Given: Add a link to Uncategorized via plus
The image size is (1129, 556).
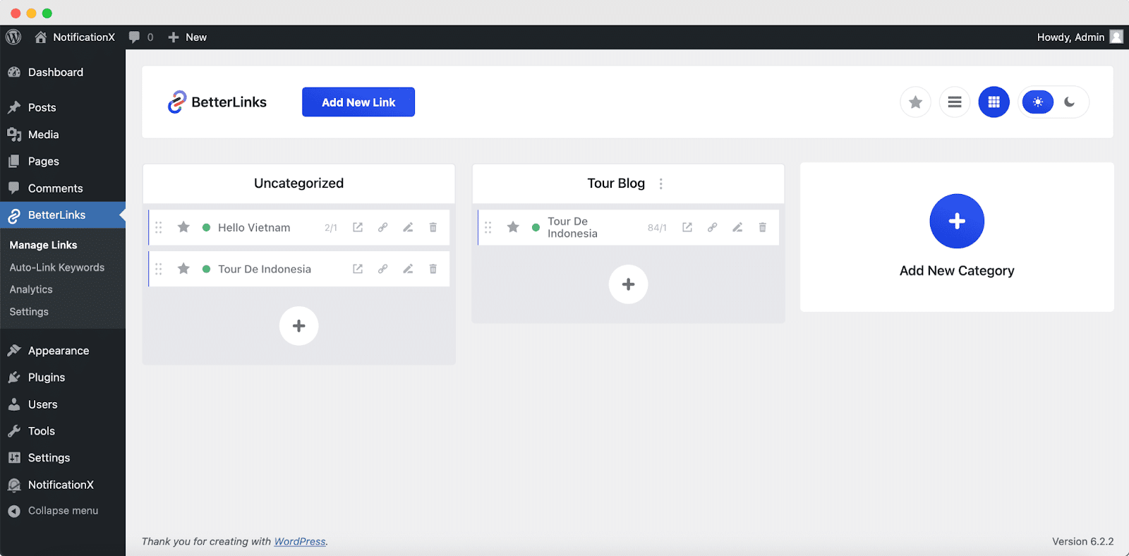Looking at the screenshot, I should (299, 326).
